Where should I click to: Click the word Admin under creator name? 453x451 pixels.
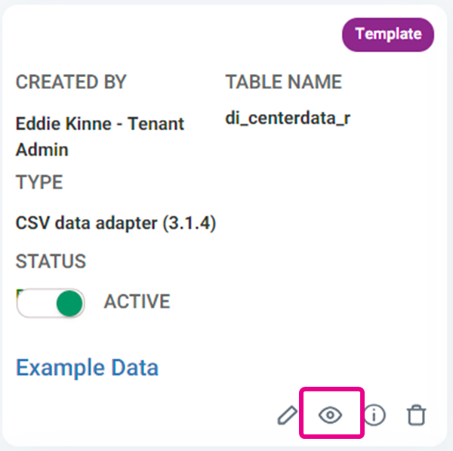tap(42, 150)
